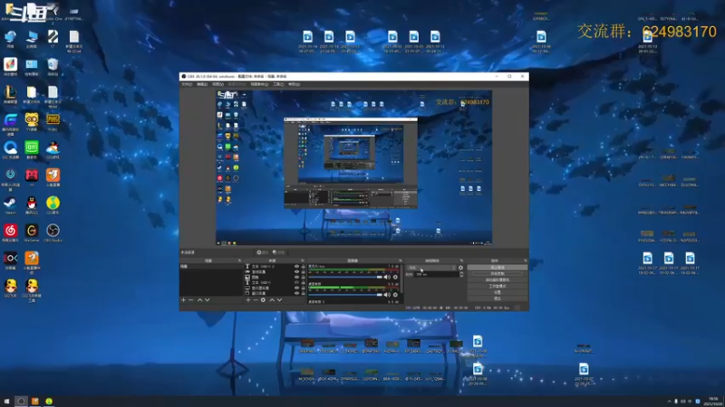Move the scene down in the Scenes panel
The width and height of the screenshot is (725, 407).
208,300
